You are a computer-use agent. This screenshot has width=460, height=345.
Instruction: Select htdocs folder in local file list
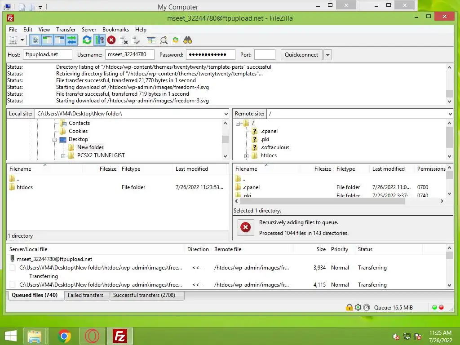point(25,187)
